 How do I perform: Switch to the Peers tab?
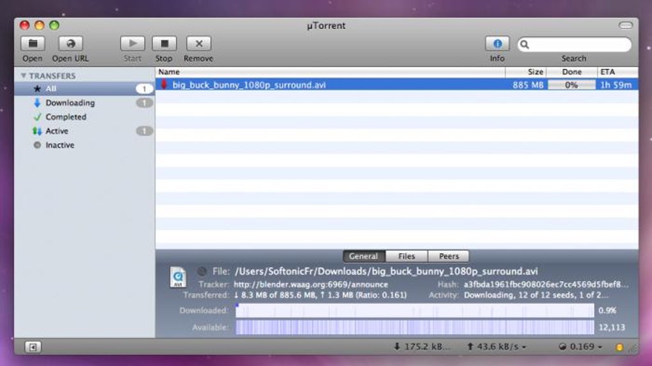click(x=449, y=256)
